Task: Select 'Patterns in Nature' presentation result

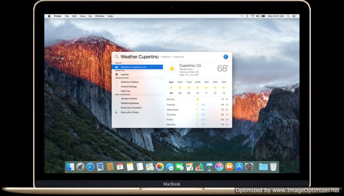Action: pyautogui.click(x=137, y=82)
